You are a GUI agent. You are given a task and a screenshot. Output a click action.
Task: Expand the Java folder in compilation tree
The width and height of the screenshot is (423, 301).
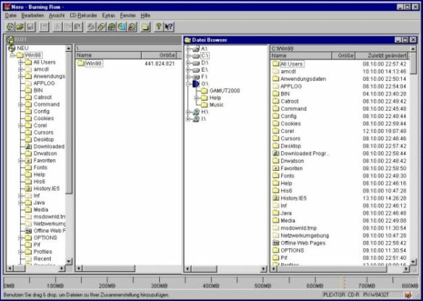[20, 203]
